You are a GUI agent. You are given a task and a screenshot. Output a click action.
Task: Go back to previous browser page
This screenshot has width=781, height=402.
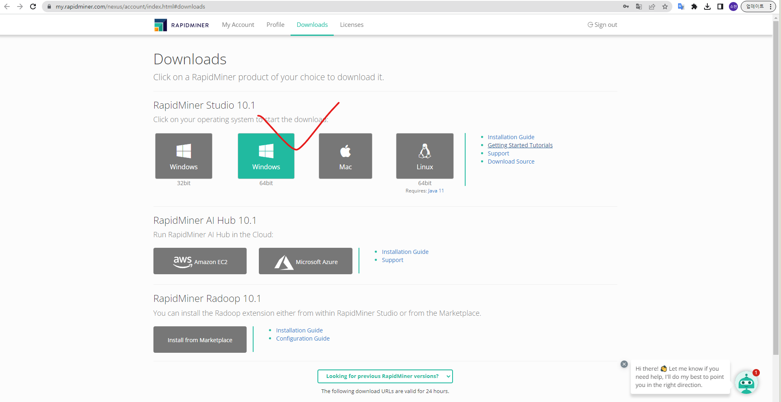[x=7, y=7]
